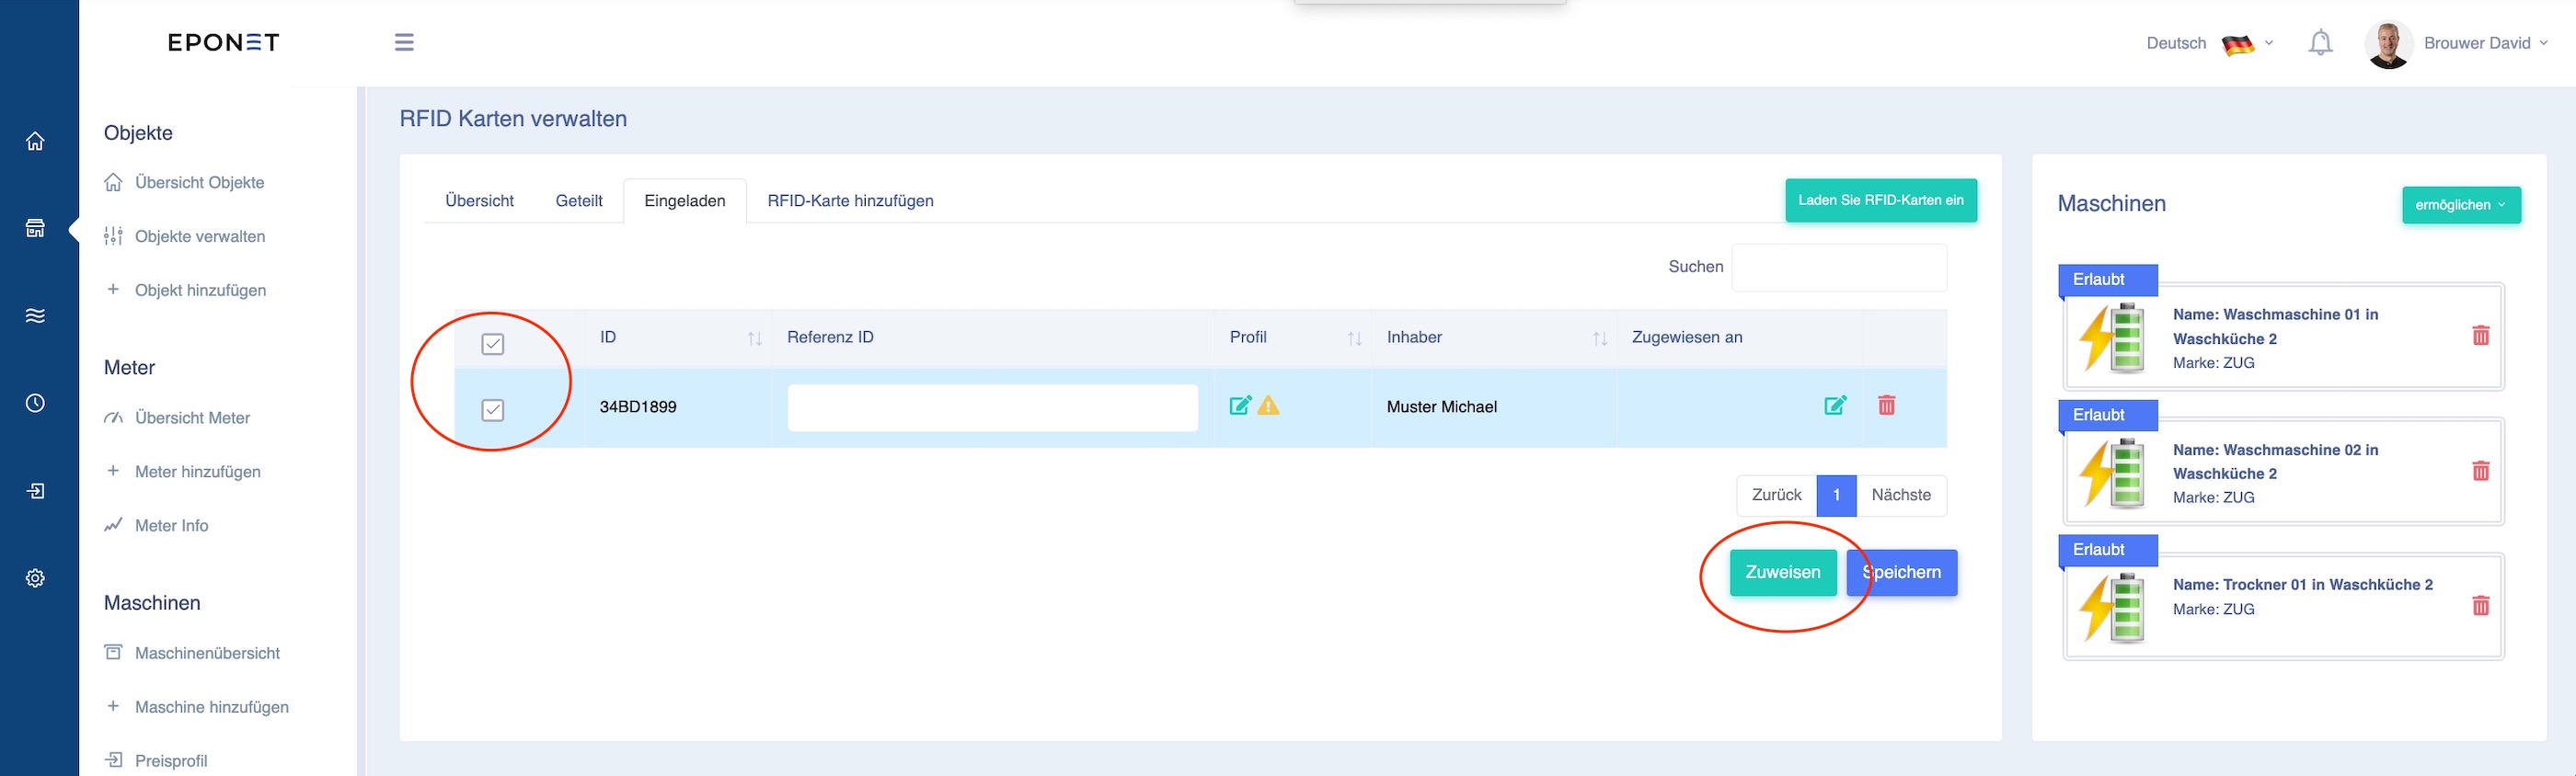
Task: Toggle the select-all checkbox in the table header
Action: pyautogui.click(x=492, y=344)
